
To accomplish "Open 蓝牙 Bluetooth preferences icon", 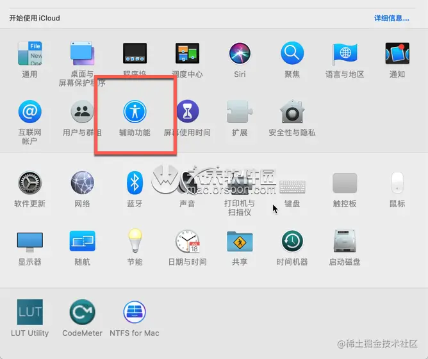I will pos(135,183).
